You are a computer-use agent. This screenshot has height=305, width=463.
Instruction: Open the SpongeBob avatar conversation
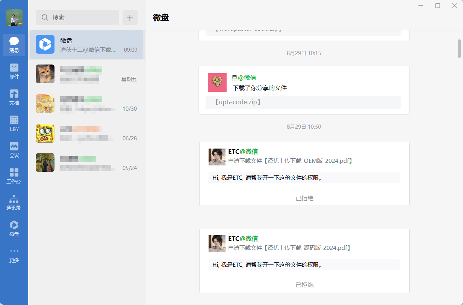86,133
